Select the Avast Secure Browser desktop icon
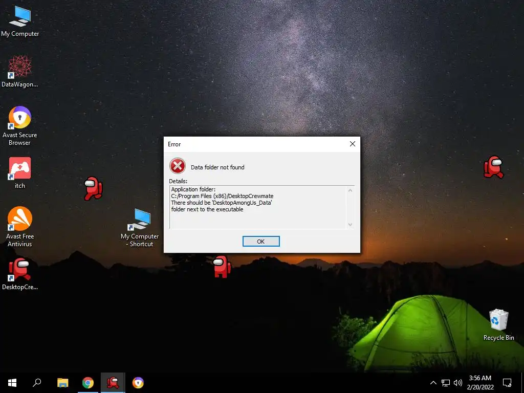 coord(20,126)
